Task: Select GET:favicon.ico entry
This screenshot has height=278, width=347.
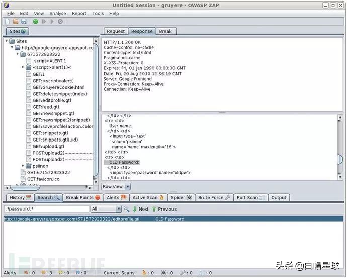Action: 40,179
